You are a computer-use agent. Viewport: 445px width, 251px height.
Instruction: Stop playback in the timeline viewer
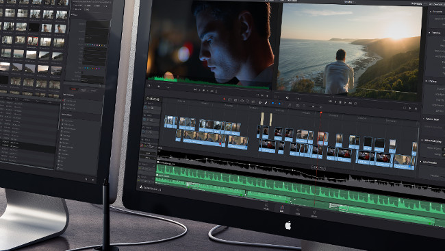click(340, 102)
